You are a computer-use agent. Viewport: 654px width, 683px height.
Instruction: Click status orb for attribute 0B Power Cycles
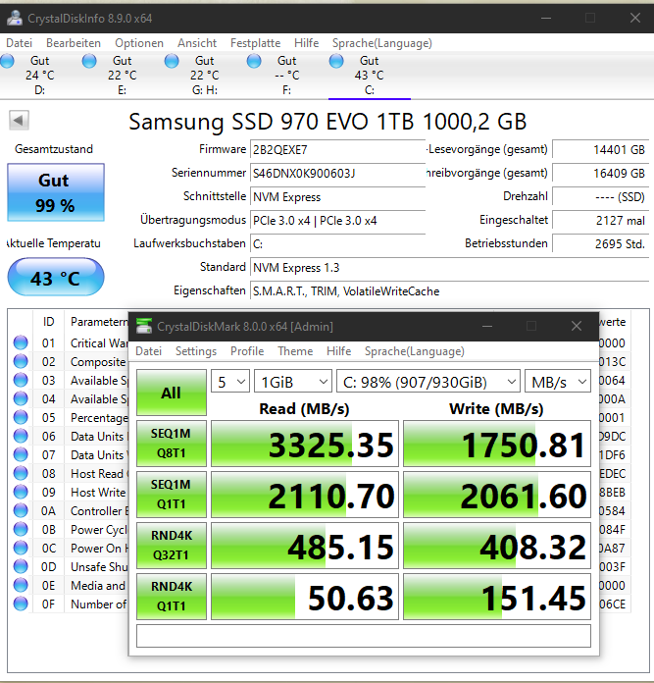click(x=21, y=529)
